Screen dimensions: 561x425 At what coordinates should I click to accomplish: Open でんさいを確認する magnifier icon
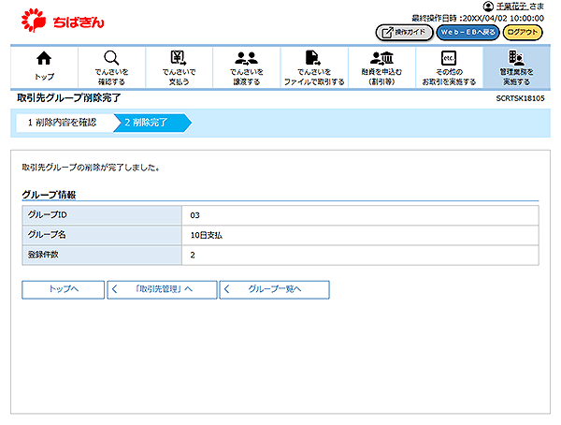coord(111,58)
